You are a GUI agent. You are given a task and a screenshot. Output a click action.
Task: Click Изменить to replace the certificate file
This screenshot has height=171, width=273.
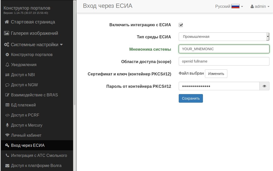(216, 74)
